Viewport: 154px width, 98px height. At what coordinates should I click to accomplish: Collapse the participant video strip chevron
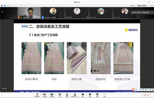click(152, 18)
